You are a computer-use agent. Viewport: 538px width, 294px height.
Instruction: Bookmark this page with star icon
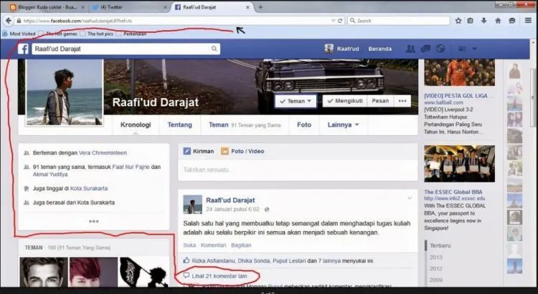pos(458,21)
